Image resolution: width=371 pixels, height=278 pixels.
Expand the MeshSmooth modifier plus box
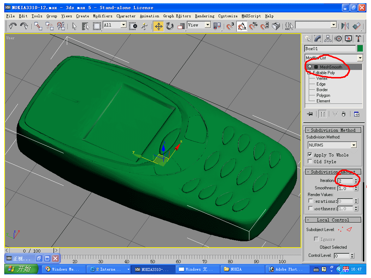[x=316, y=67]
